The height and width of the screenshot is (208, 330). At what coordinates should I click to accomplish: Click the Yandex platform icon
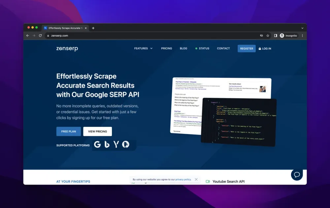(116, 145)
